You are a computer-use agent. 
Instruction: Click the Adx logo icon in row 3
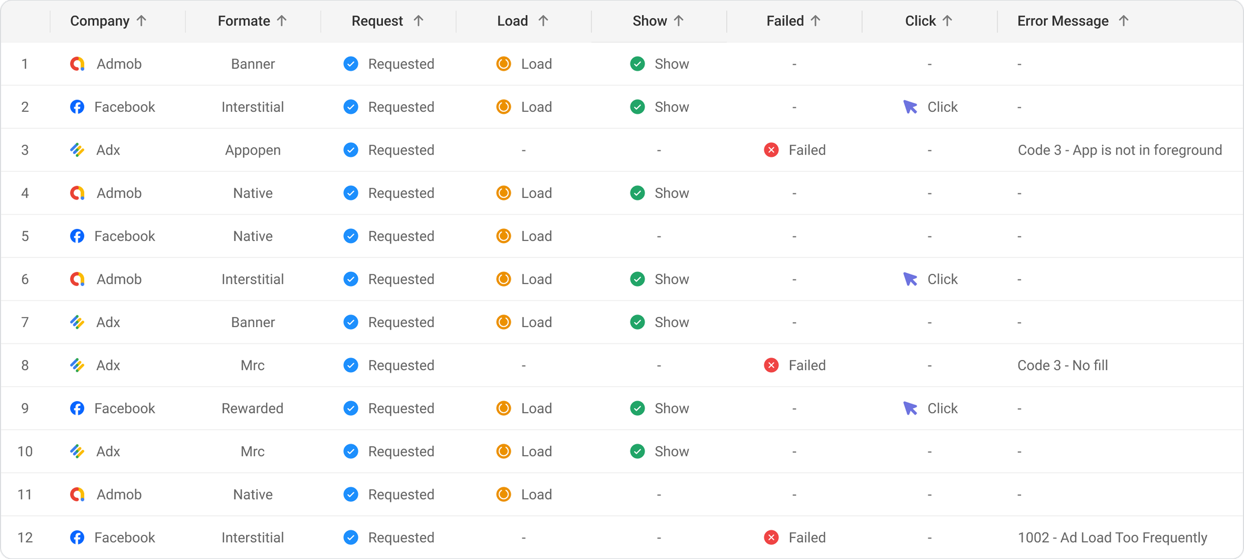click(77, 150)
